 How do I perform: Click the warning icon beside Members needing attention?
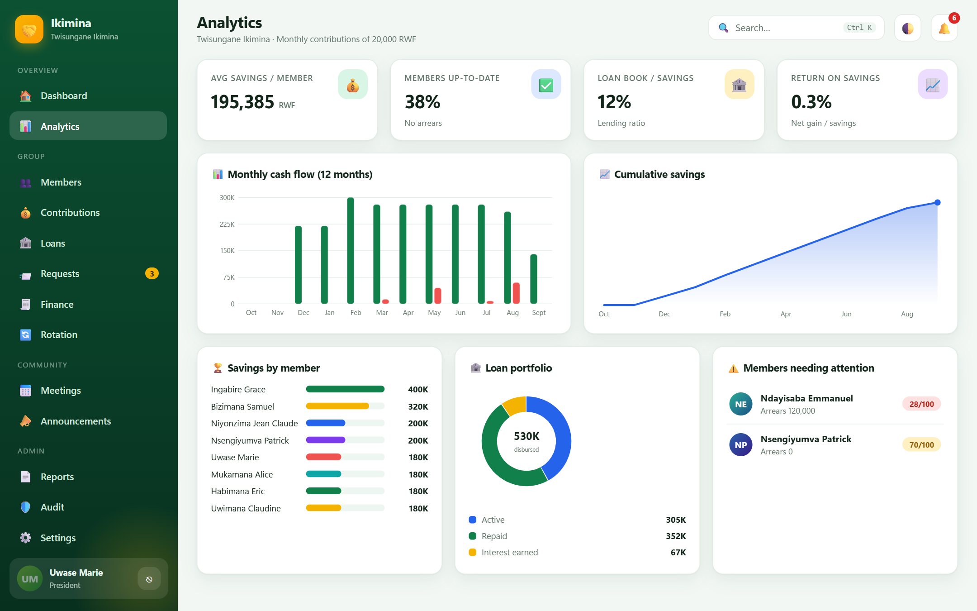(x=733, y=368)
